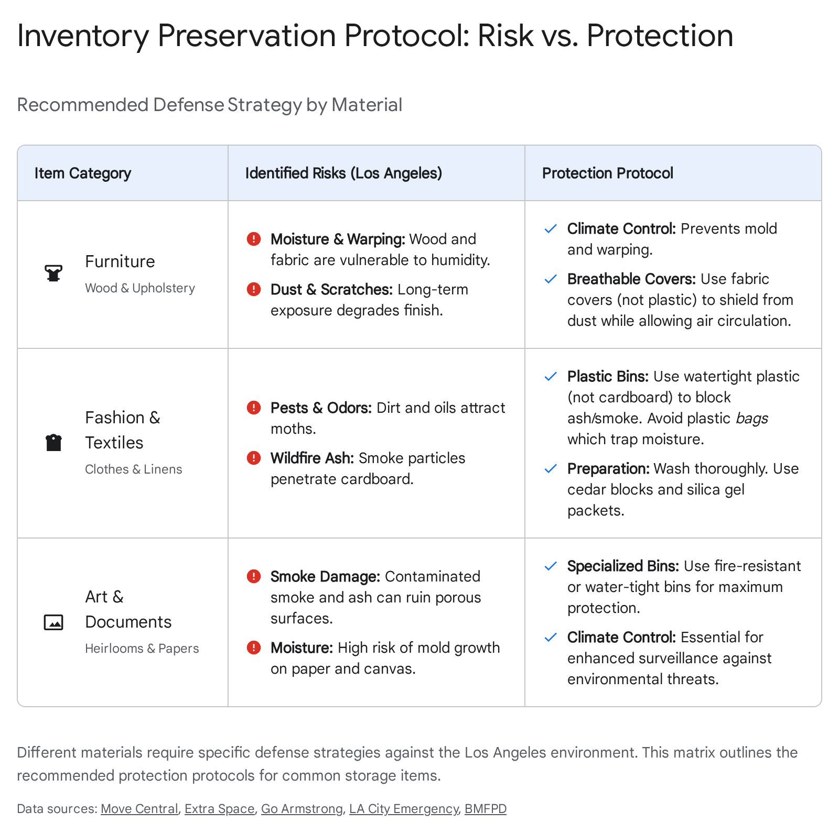
Task: Open the Extra Space source link
Action: pos(219,809)
